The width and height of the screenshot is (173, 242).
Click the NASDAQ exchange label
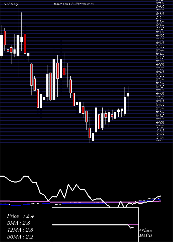click(x=11, y=4)
